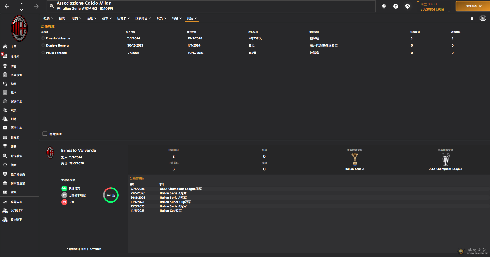
Task: Open the 新闻 news tab
Action: [x=62, y=18]
